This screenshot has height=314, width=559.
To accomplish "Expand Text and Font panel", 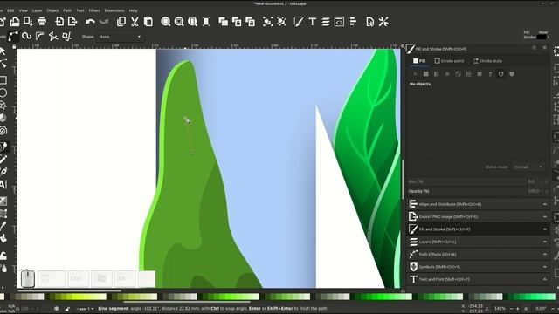I will pyautogui.click(x=478, y=279).
